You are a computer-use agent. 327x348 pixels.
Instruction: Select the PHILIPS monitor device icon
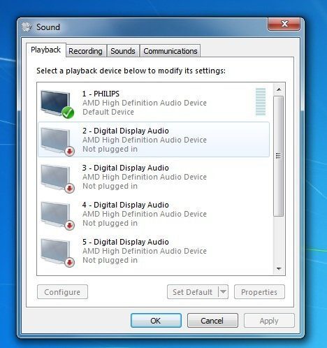pos(57,104)
